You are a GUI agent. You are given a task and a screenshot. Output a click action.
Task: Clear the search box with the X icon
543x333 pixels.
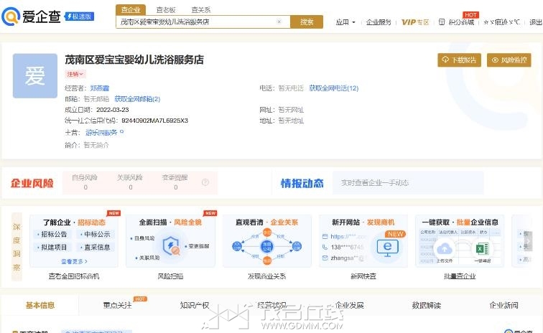[279, 22]
